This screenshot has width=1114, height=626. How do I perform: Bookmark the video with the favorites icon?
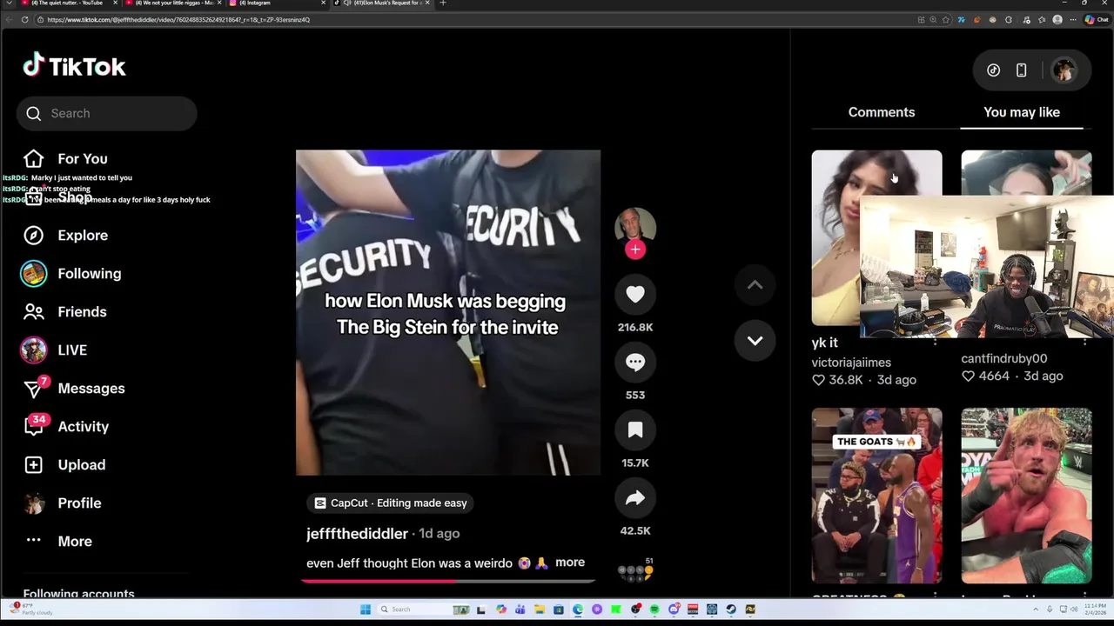pos(635,430)
